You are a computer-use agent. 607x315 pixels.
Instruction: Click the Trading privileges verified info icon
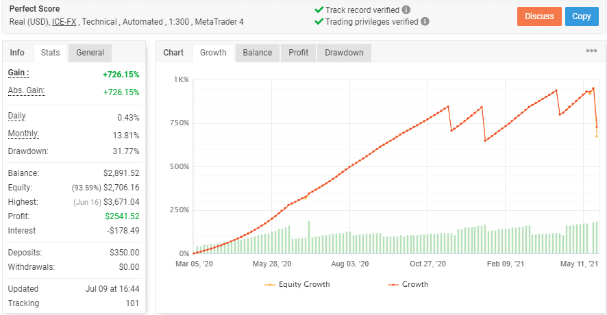coord(425,21)
